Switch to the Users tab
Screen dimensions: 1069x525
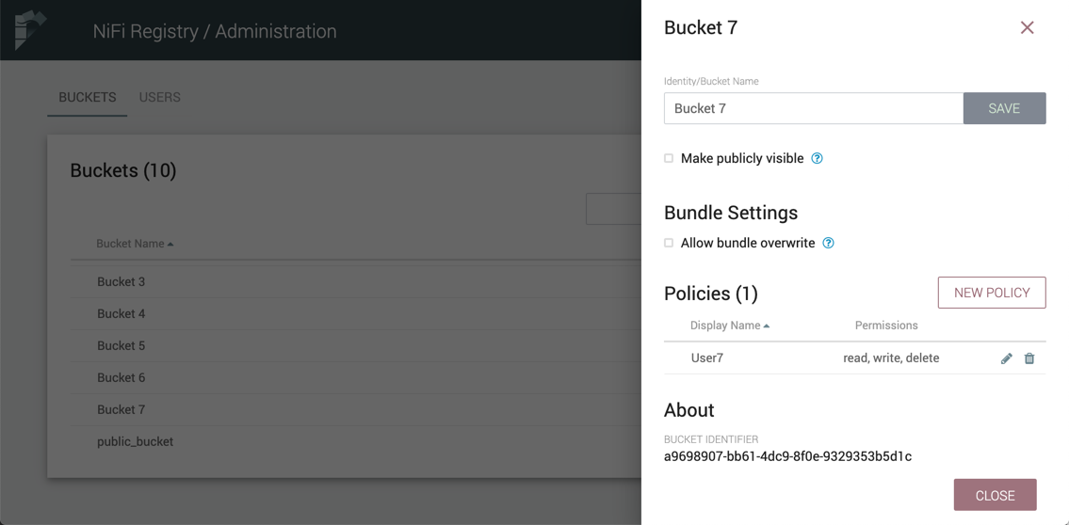(159, 97)
